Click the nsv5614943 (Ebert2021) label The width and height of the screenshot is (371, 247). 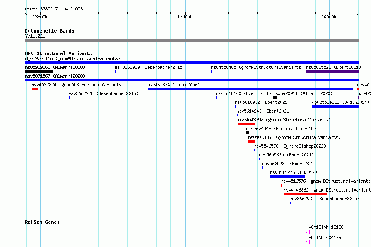(264, 111)
